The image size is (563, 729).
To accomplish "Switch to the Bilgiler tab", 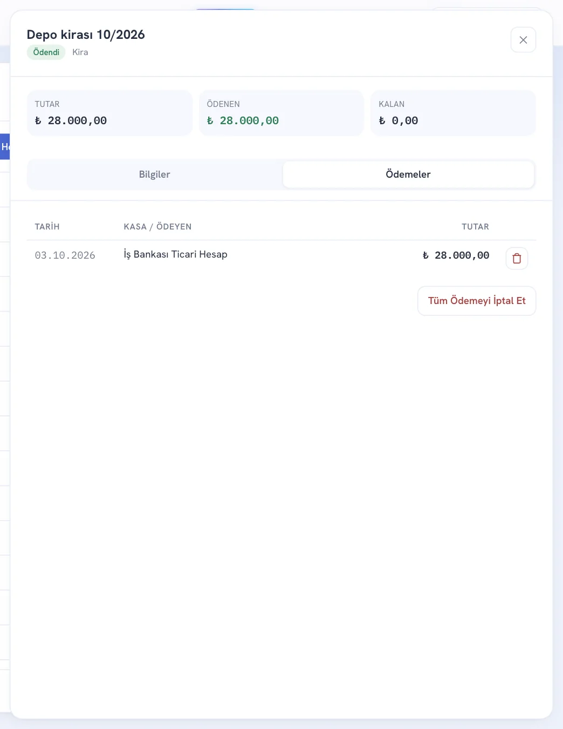I will pyautogui.click(x=155, y=174).
